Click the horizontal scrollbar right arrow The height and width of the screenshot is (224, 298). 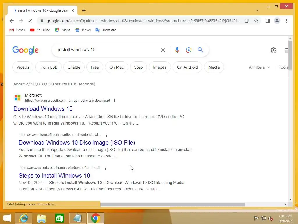click(285, 204)
